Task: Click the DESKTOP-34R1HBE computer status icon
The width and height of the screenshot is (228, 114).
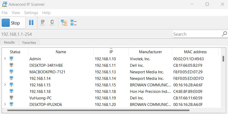Action: tap(11, 65)
